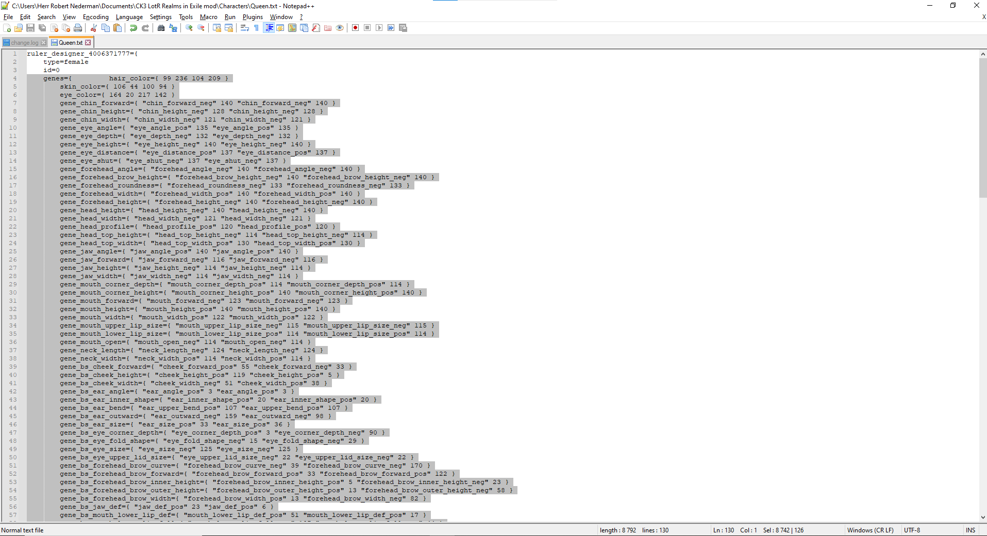Switch to the change.log tab
This screenshot has height=536, width=987.
click(x=24, y=43)
